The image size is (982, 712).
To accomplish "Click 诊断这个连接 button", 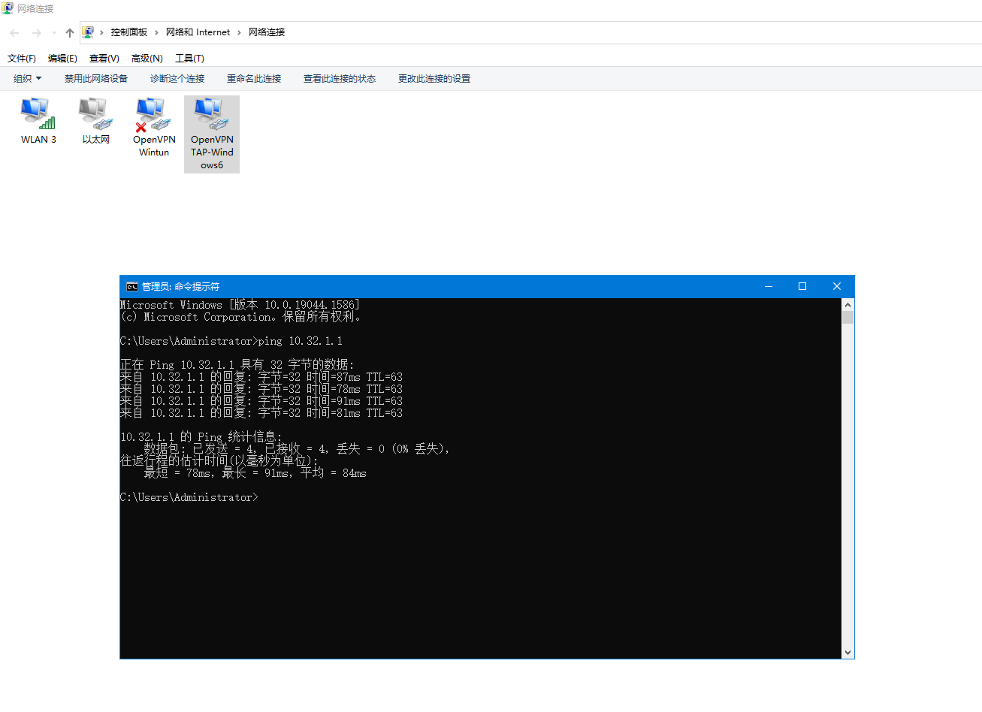I will (177, 79).
